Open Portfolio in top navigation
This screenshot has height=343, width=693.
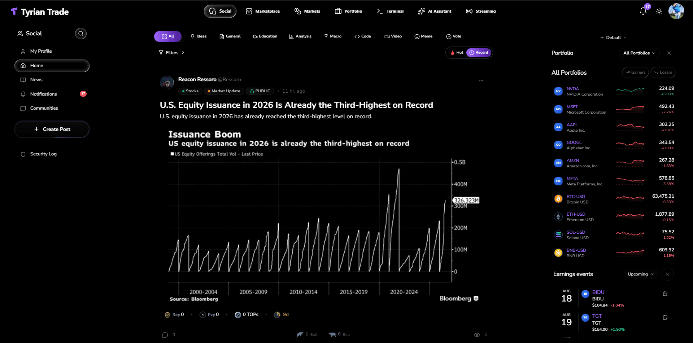348,11
